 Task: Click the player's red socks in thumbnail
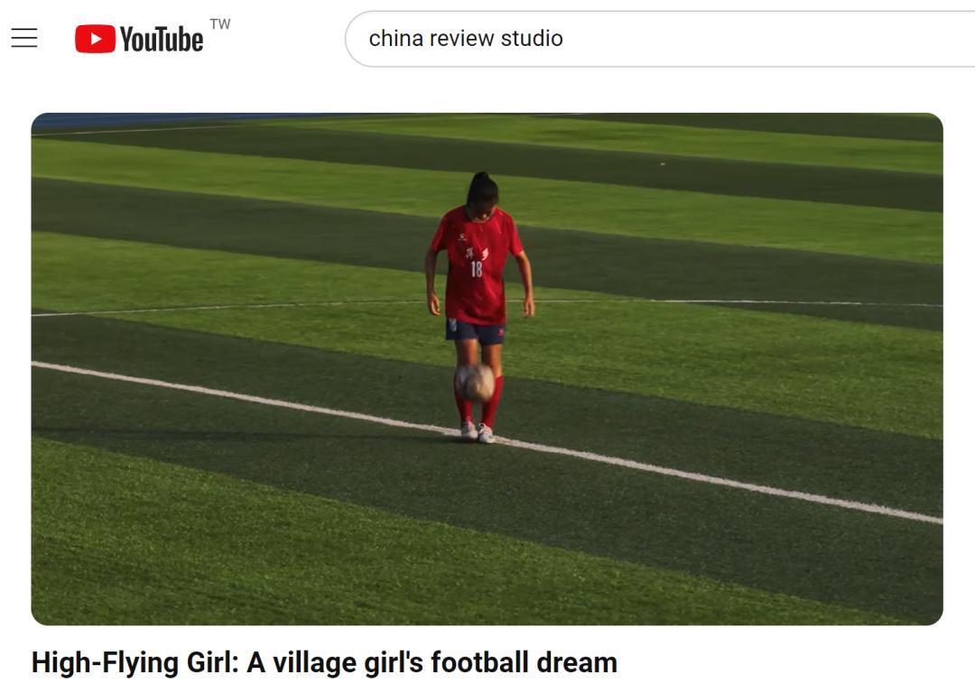click(478, 402)
